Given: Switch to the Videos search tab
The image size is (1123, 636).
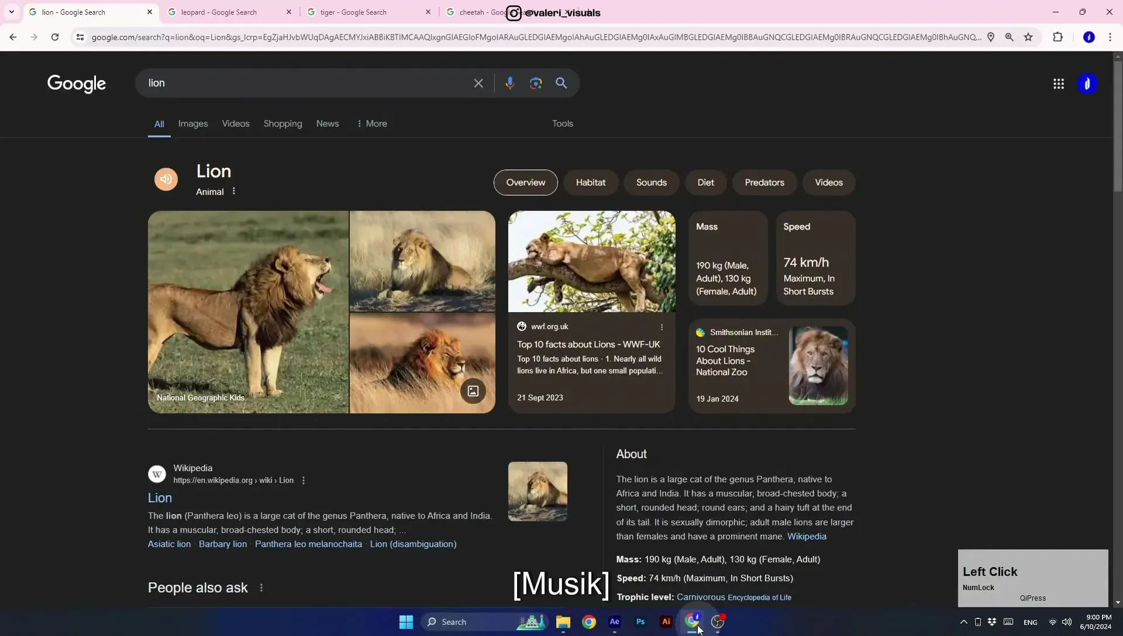Looking at the screenshot, I should [236, 123].
